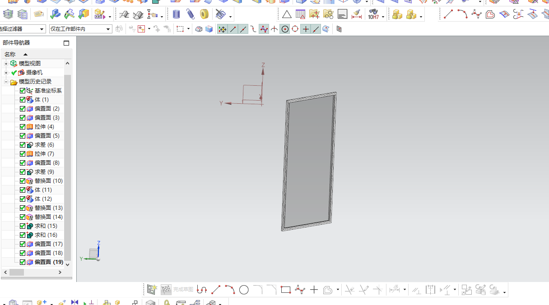Select 体 (11) in the history tree
Image resolution: width=549 pixels, height=305 pixels.
(43, 190)
